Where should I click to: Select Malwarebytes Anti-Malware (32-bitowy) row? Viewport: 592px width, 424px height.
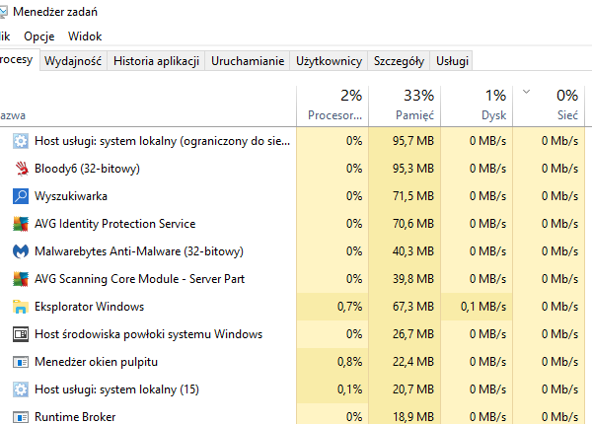292,251
